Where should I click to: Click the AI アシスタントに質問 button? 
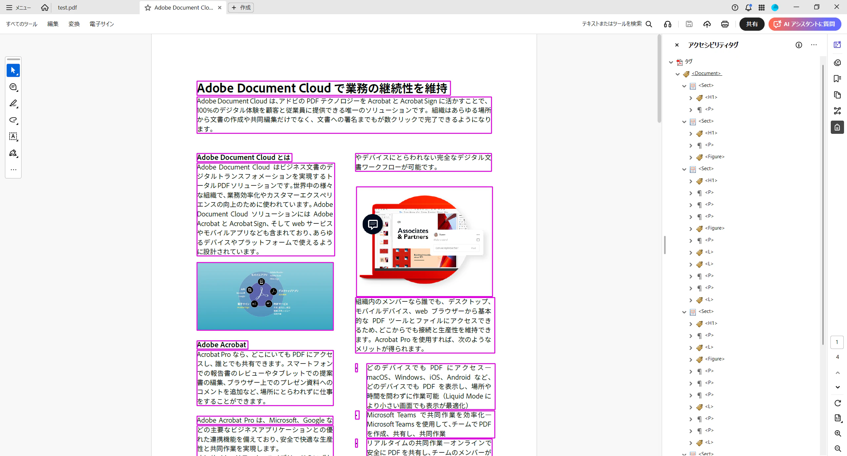[x=805, y=24]
